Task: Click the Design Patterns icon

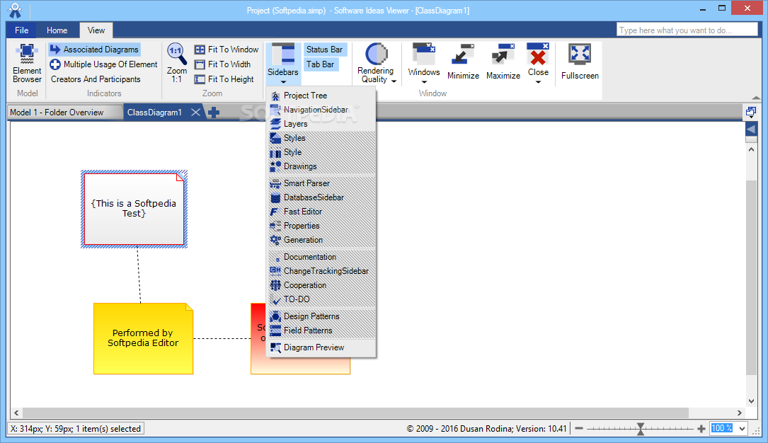Action: pos(275,316)
